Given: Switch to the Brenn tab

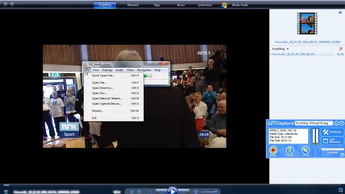Looking at the screenshot, I should (181, 5).
